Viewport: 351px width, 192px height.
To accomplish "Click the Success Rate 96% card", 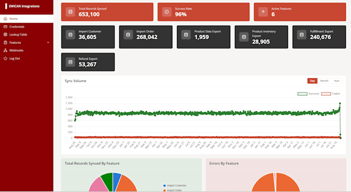I will click(x=203, y=12).
